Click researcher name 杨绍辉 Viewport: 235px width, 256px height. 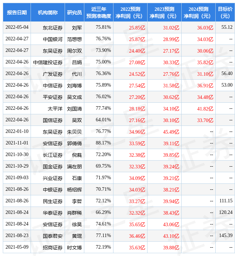tap(74, 190)
